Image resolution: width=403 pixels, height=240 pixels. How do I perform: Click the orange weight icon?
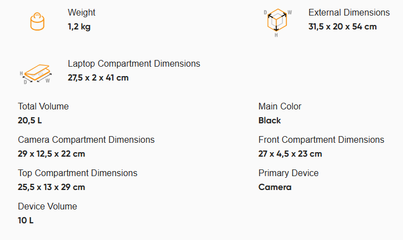37,22
